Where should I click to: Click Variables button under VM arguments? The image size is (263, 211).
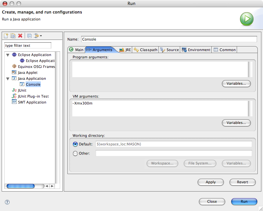[236, 123]
